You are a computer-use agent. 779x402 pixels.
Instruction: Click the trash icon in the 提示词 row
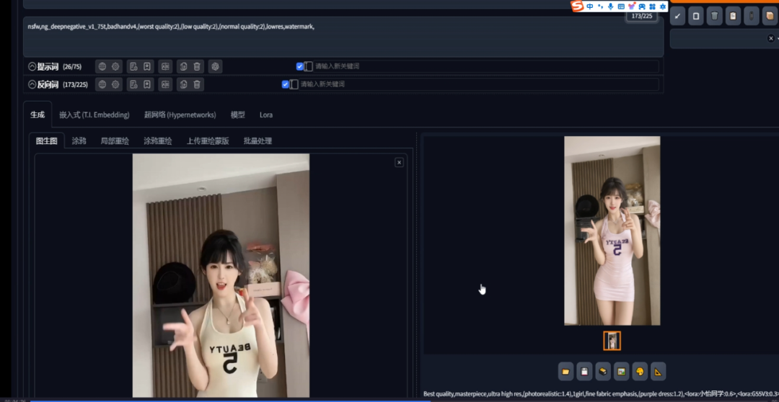pyautogui.click(x=197, y=66)
